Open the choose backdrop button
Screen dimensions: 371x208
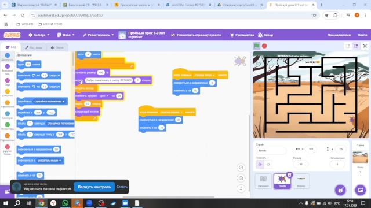361,190
